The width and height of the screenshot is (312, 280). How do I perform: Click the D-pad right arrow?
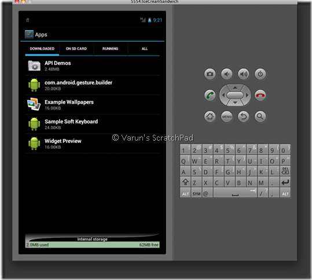pyautogui.click(x=247, y=95)
